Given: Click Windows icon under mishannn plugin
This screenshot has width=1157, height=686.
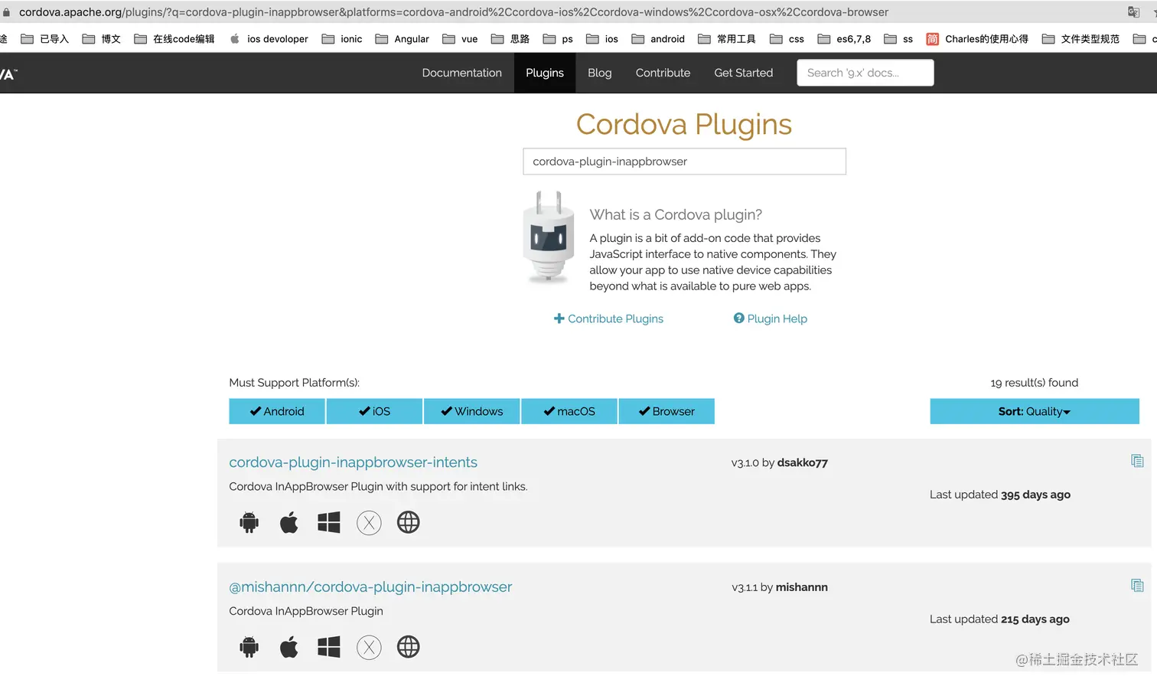Looking at the screenshot, I should (329, 647).
